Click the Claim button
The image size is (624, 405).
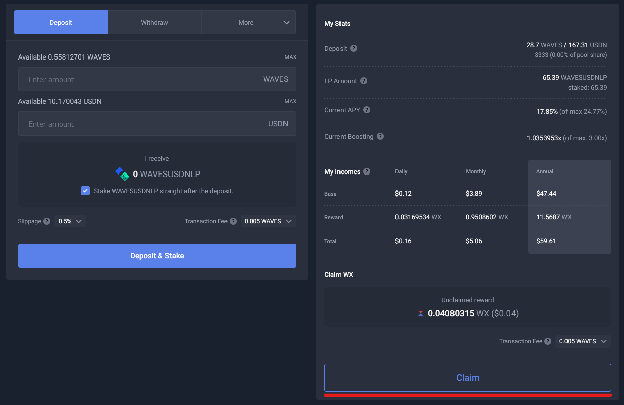[468, 378]
